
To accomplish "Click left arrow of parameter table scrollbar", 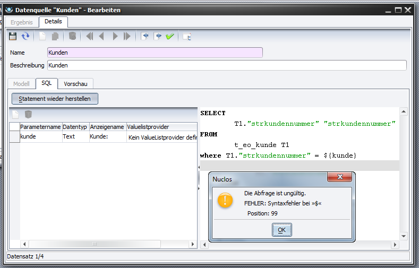I will [24, 244].
